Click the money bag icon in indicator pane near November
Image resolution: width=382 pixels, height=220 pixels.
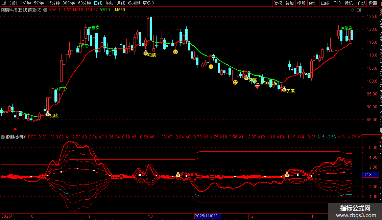(x=178, y=175)
